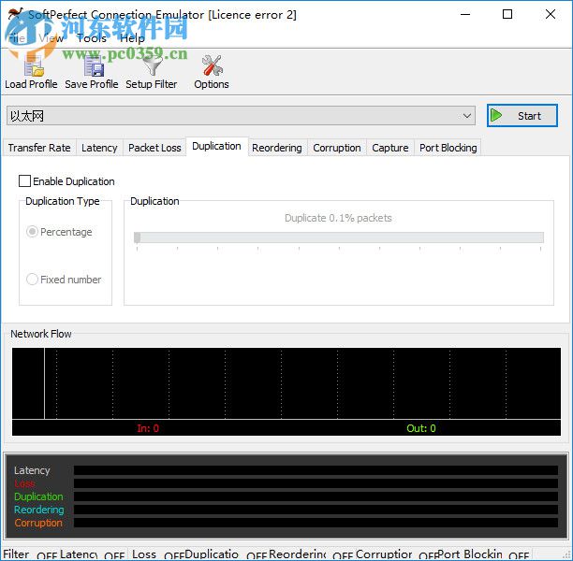Switch to the Corruption tab
The image size is (573, 561).
click(337, 148)
